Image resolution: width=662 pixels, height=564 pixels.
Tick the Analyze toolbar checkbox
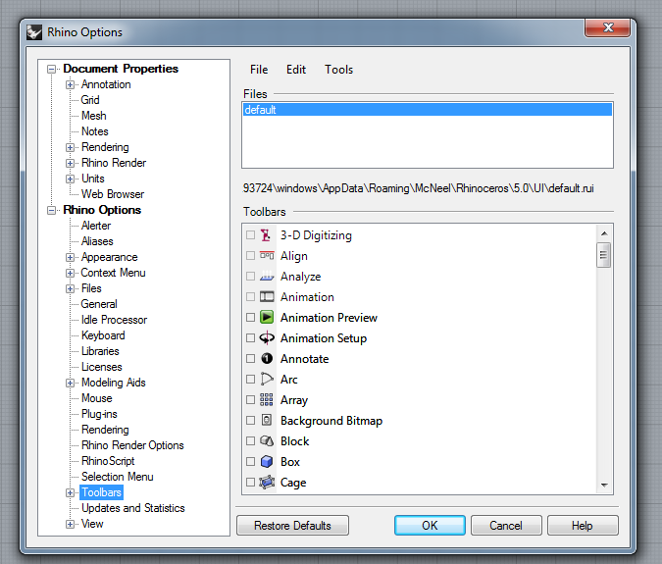point(250,276)
